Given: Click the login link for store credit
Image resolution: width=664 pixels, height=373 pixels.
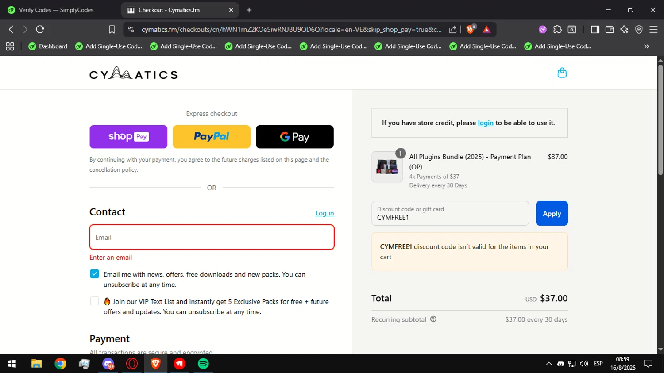Looking at the screenshot, I should [x=486, y=123].
